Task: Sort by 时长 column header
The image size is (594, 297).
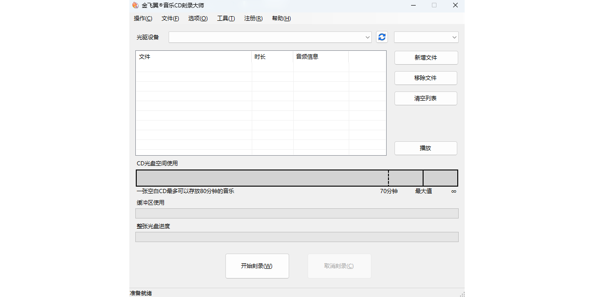Action: click(x=273, y=57)
